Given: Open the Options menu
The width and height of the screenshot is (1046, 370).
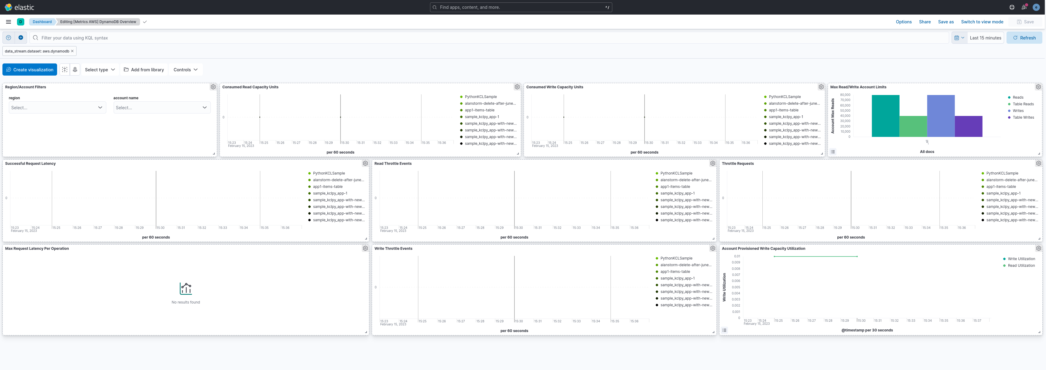Looking at the screenshot, I should 904,22.
